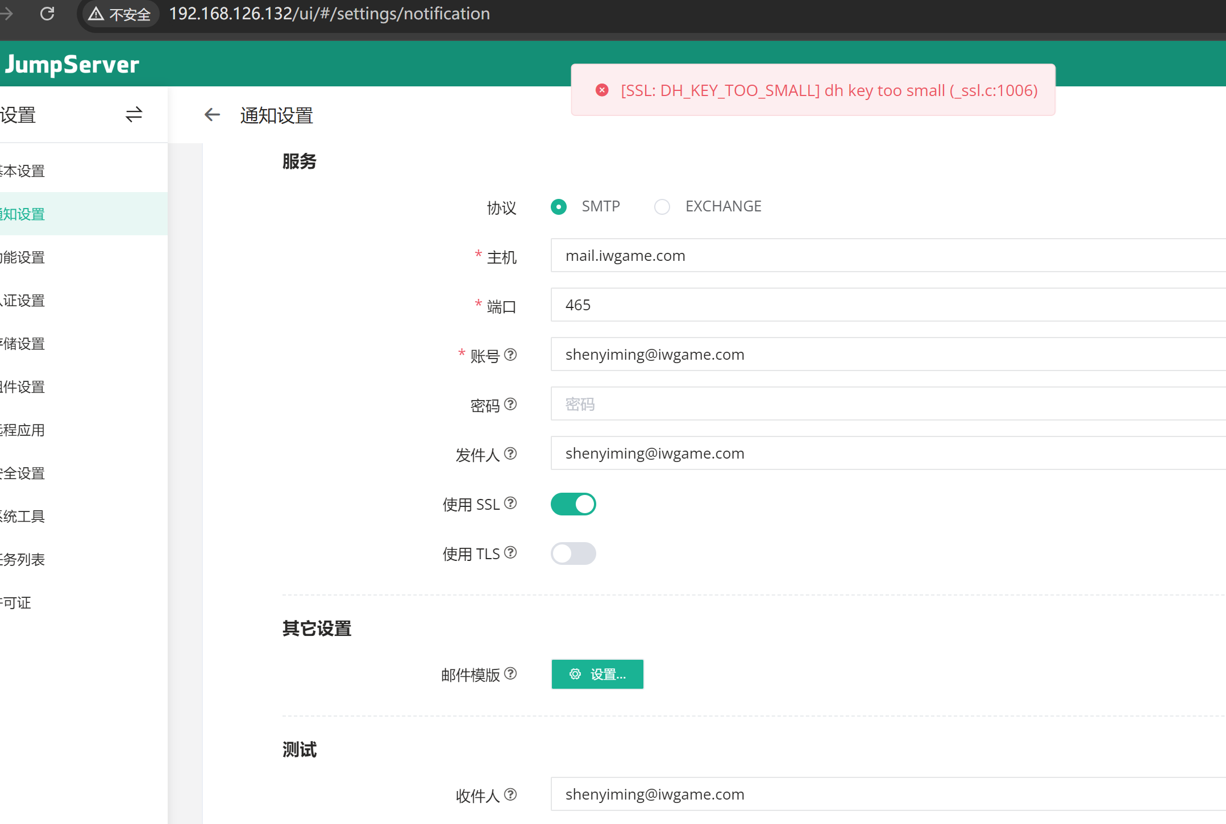Click the JumpServer logo link

(x=71, y=64)
